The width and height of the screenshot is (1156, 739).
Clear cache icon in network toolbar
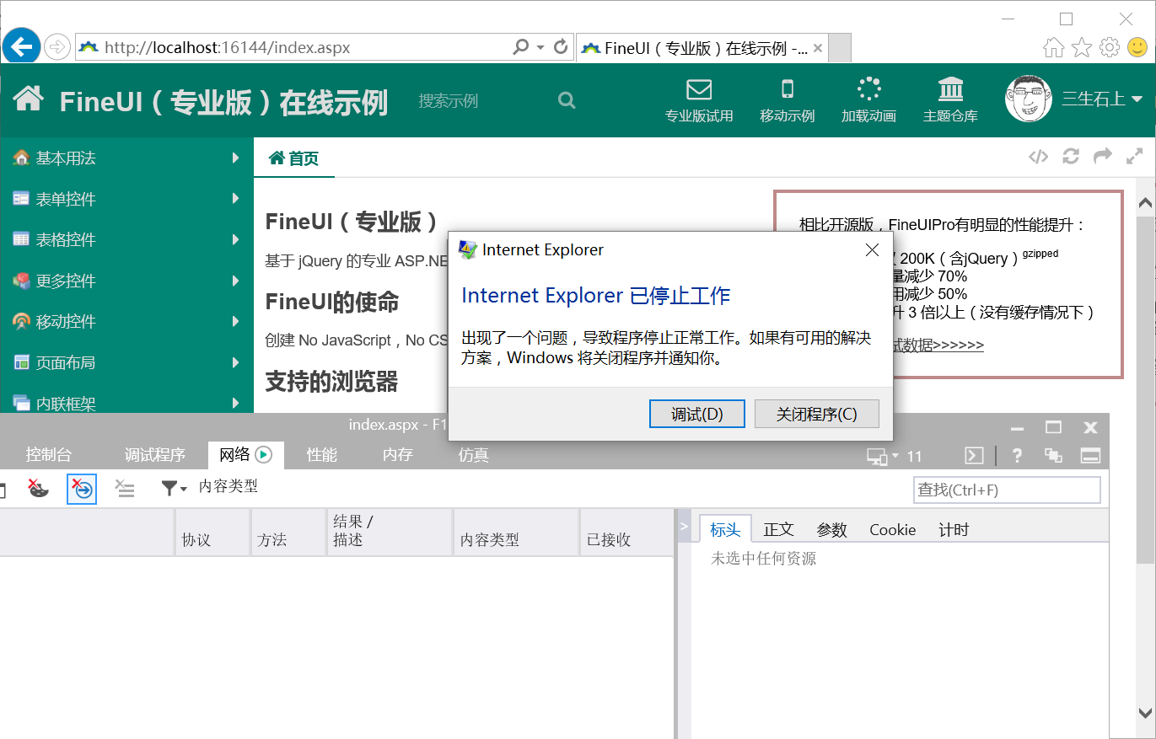(x=38, y=488)
